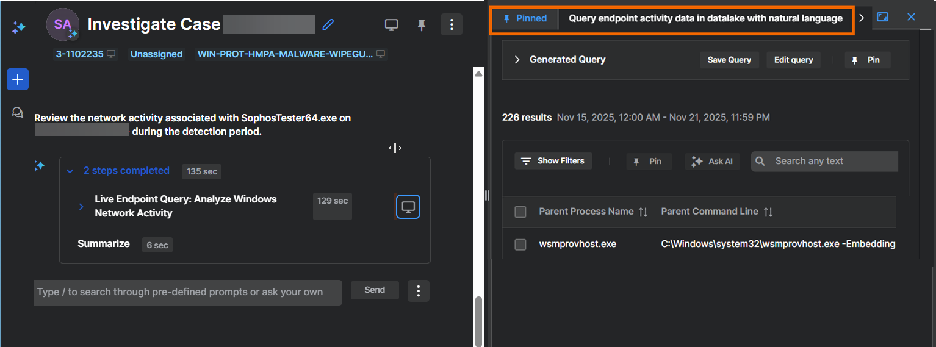Check the wsmprovhost.exe row checkbox

pyautogui.click(x=520, y=244)
